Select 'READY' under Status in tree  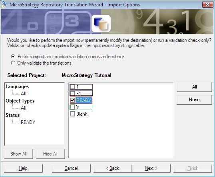[x=28, y=122]
